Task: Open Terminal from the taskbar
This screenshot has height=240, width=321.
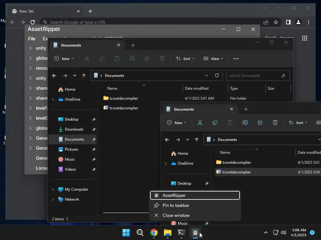Action: coord(182,232)
